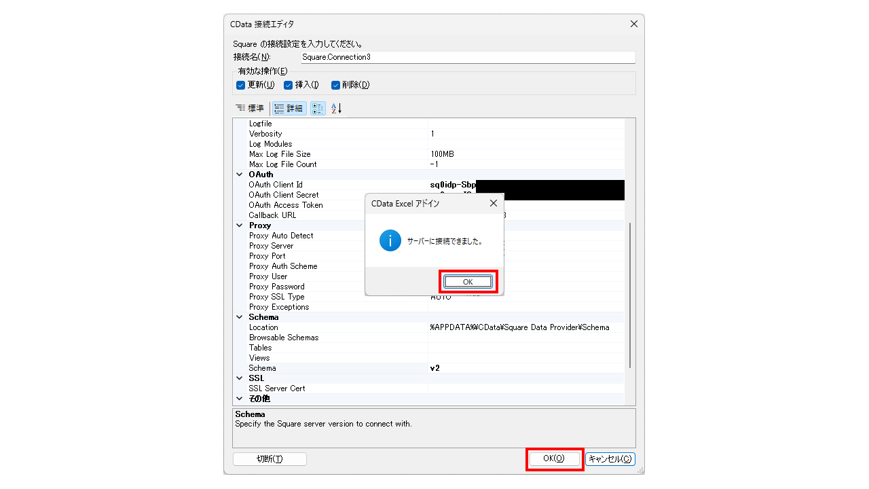Click the description text about Square server version

point(323,424)
